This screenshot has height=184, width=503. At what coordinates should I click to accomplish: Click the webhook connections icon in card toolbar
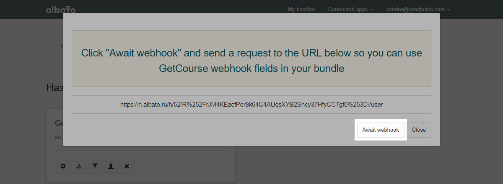coord(79,166)
